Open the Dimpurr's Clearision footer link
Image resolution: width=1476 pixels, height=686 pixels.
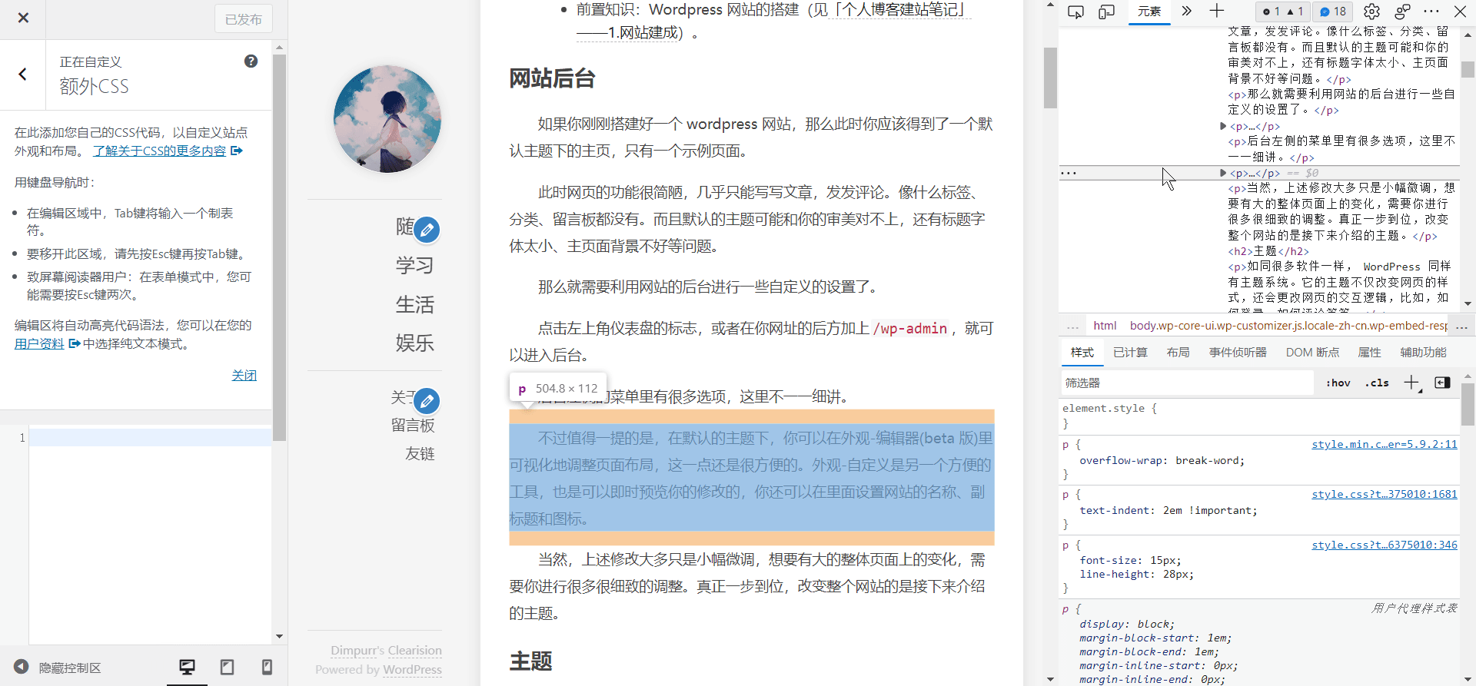(x=386, y=651)
